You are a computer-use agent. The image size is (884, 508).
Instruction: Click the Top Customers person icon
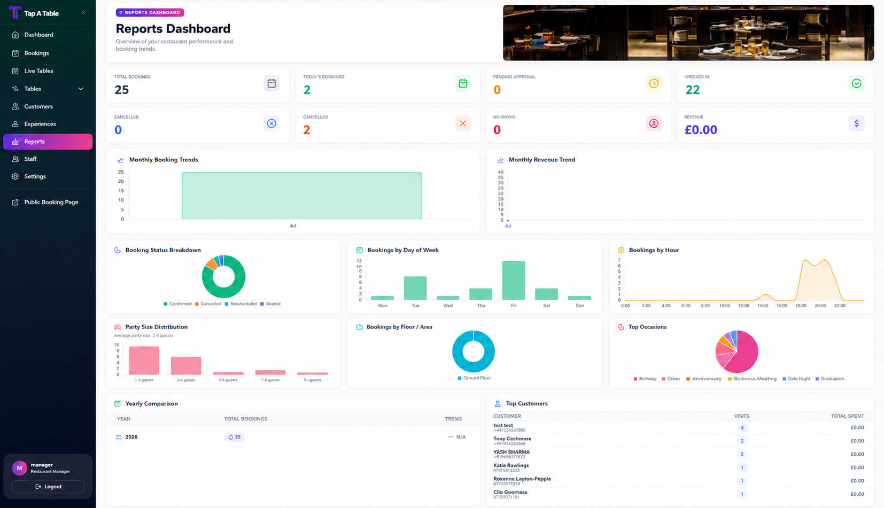(498, 404)
